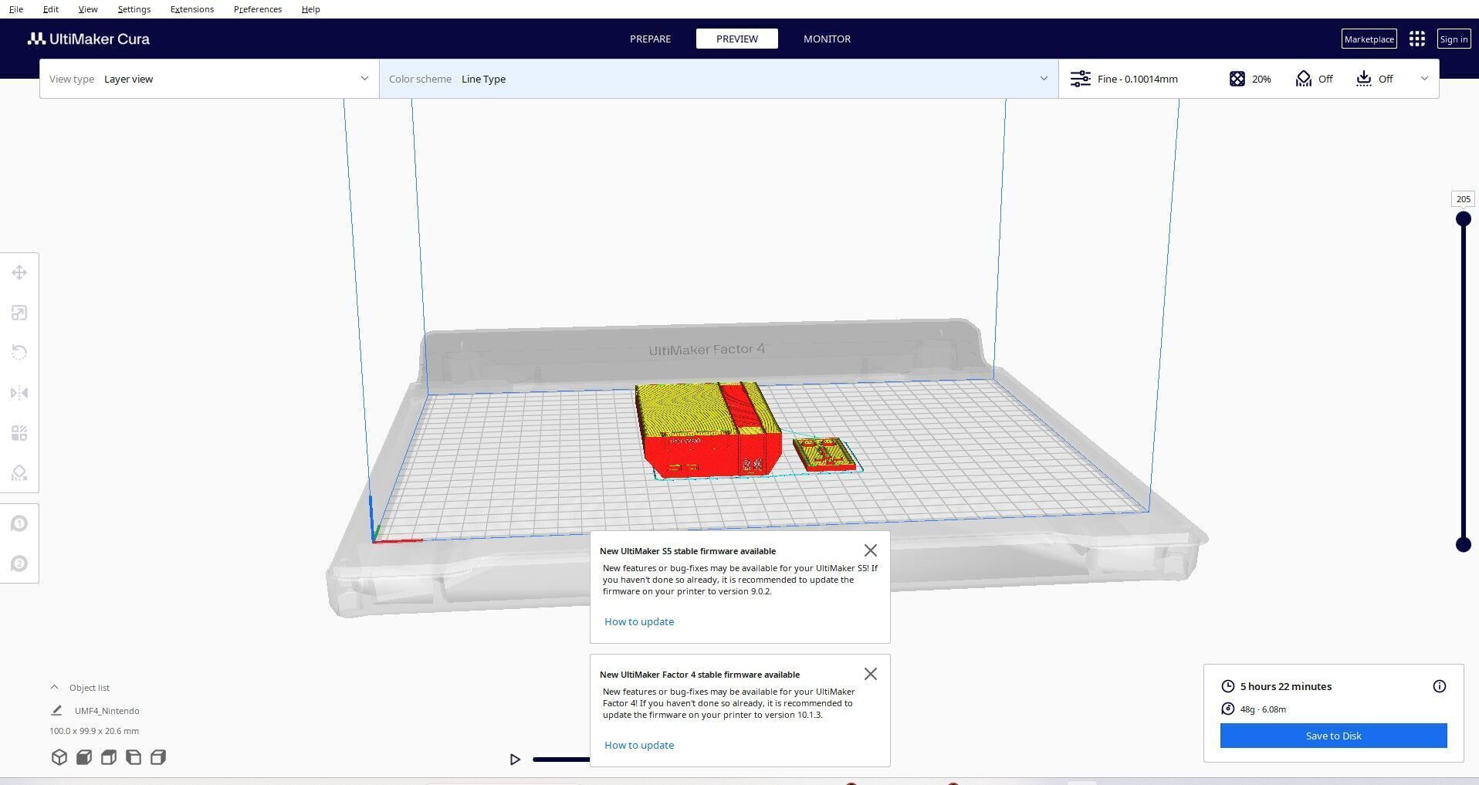Switch to the PREPARE stage
Viewport: 1479px width, 785px height.
[650, 39]
